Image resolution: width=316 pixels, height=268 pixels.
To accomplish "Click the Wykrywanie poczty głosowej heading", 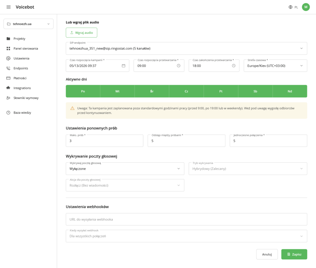I will pyautogui.click(x=91, y=156).
